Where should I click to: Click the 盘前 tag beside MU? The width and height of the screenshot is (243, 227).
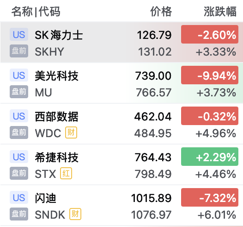pos(19,92)
